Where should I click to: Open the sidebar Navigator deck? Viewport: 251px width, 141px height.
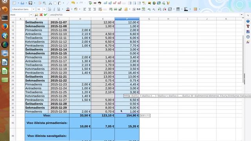click(248, 37)
